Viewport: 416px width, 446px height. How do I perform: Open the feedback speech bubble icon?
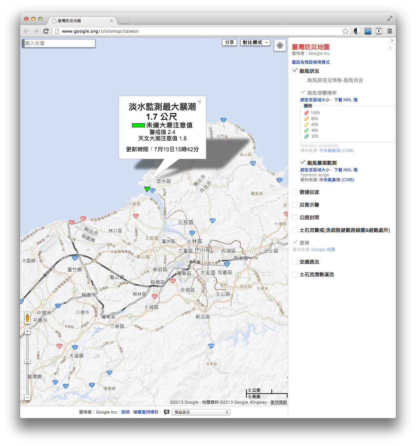[166, 412]
